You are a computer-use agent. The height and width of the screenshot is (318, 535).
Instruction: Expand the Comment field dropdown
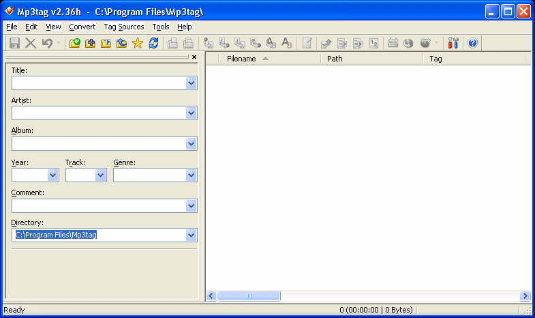click(x=191, y=206)
